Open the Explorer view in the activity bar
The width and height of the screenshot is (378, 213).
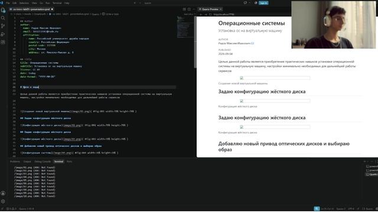pos(3,11)
